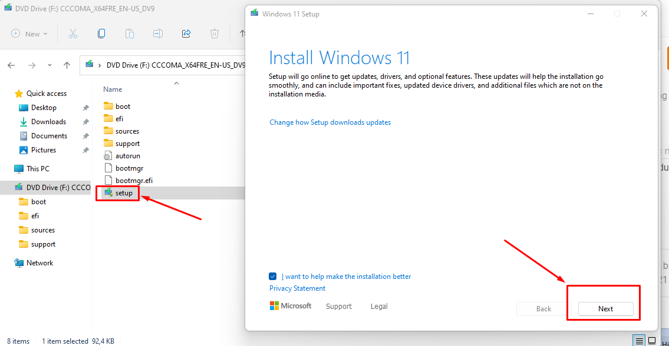
Task: Select the efi folder in file list
Action: [119, 118]
